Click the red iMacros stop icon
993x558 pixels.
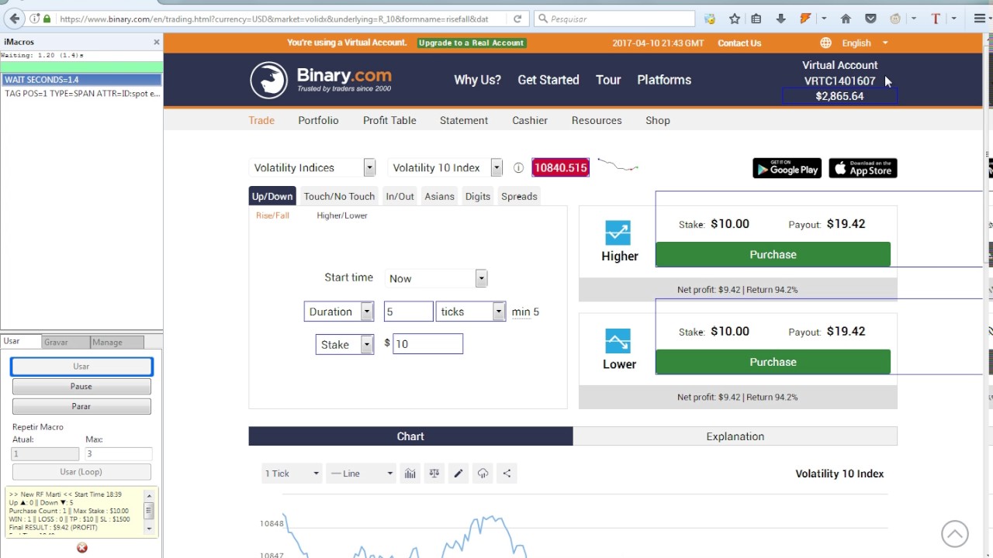pos(82,548)
